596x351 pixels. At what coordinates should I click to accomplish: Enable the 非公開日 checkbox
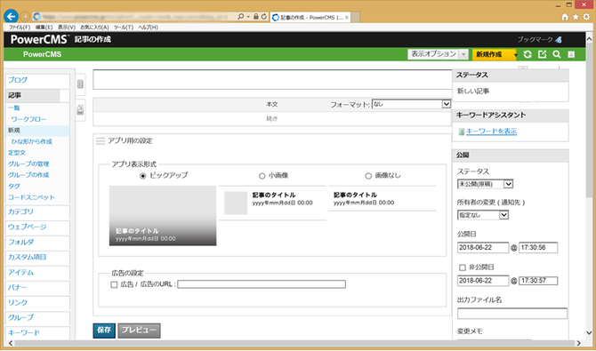tap(463, 267)
